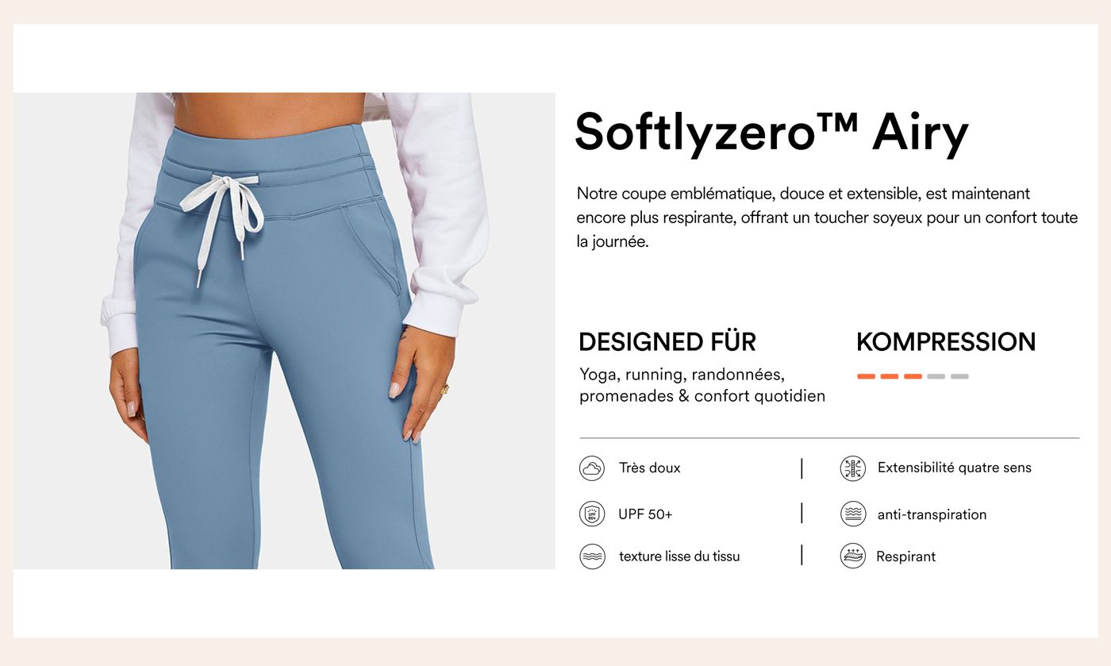Click the last grey compression bar

960,376
